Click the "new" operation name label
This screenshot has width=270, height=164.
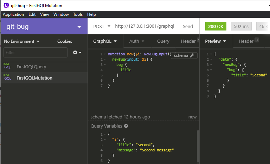pos(192,117)
